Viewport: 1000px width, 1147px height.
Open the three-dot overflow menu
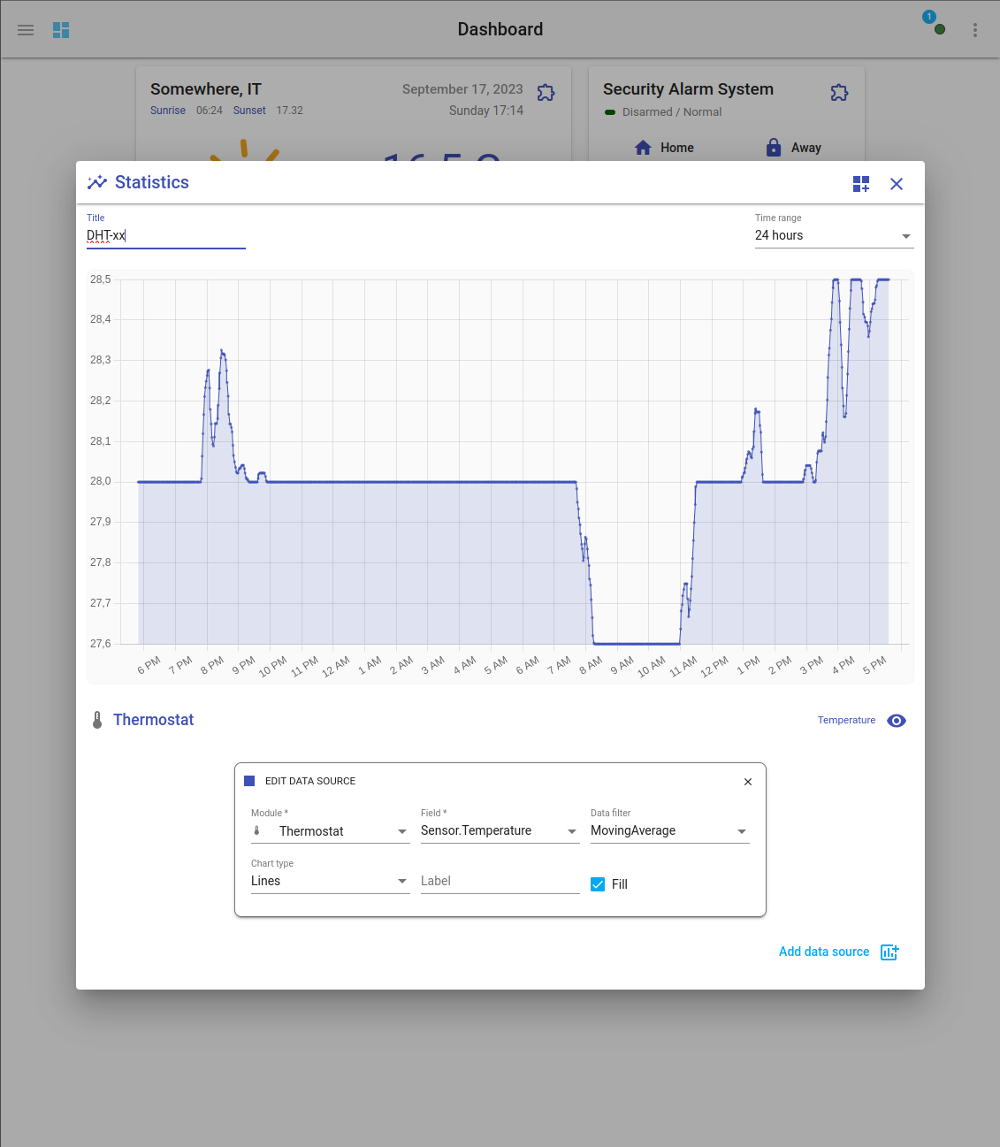(975, 30)
